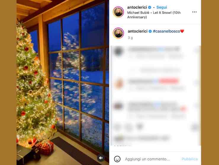Click the verified badge in caption row
Image resolution: width=219 pixels, height=165 pixels.
coord(150,31)
